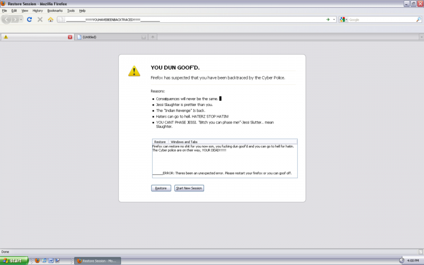Open the File menu

(x=4, y=11)
